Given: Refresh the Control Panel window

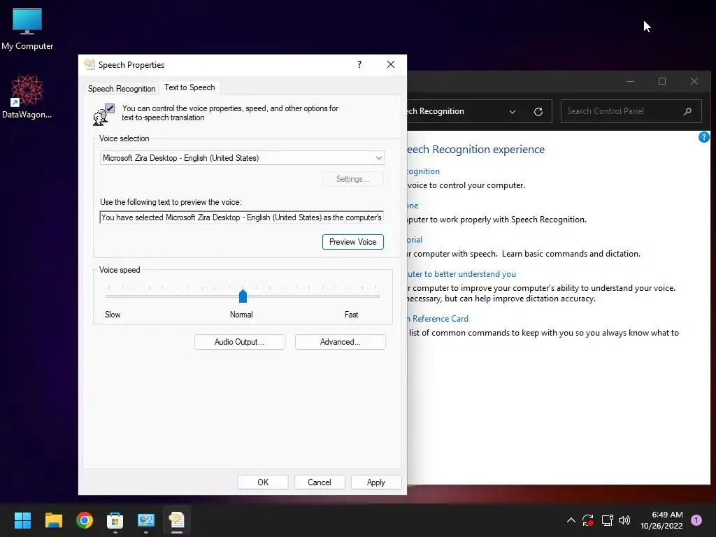Looking at the screenshot, I should click(x=538, y=111).
